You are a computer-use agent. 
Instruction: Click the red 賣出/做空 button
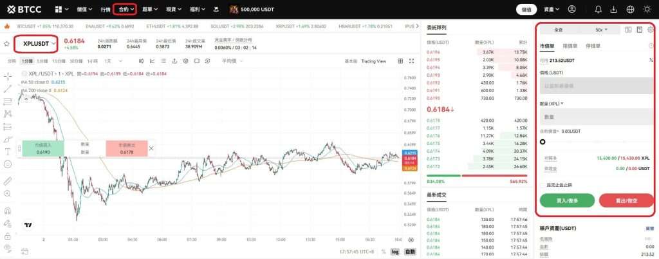(626, 200)
